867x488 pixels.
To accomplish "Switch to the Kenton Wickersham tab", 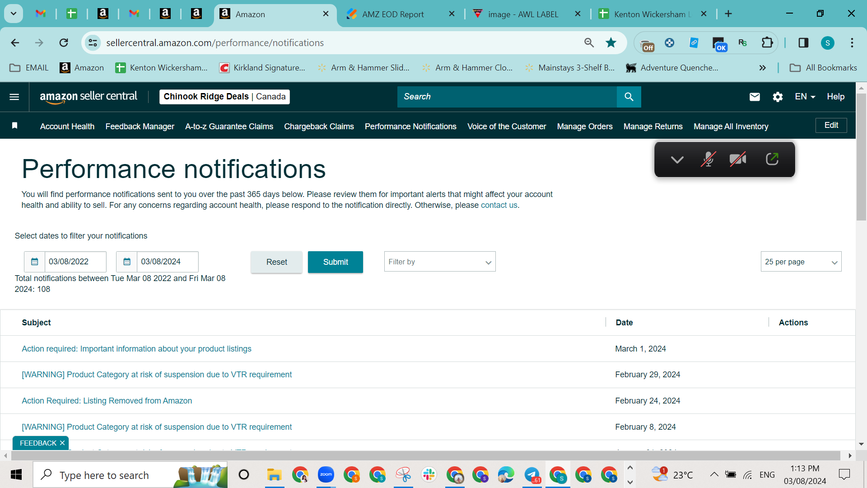I will click(653, 14).
